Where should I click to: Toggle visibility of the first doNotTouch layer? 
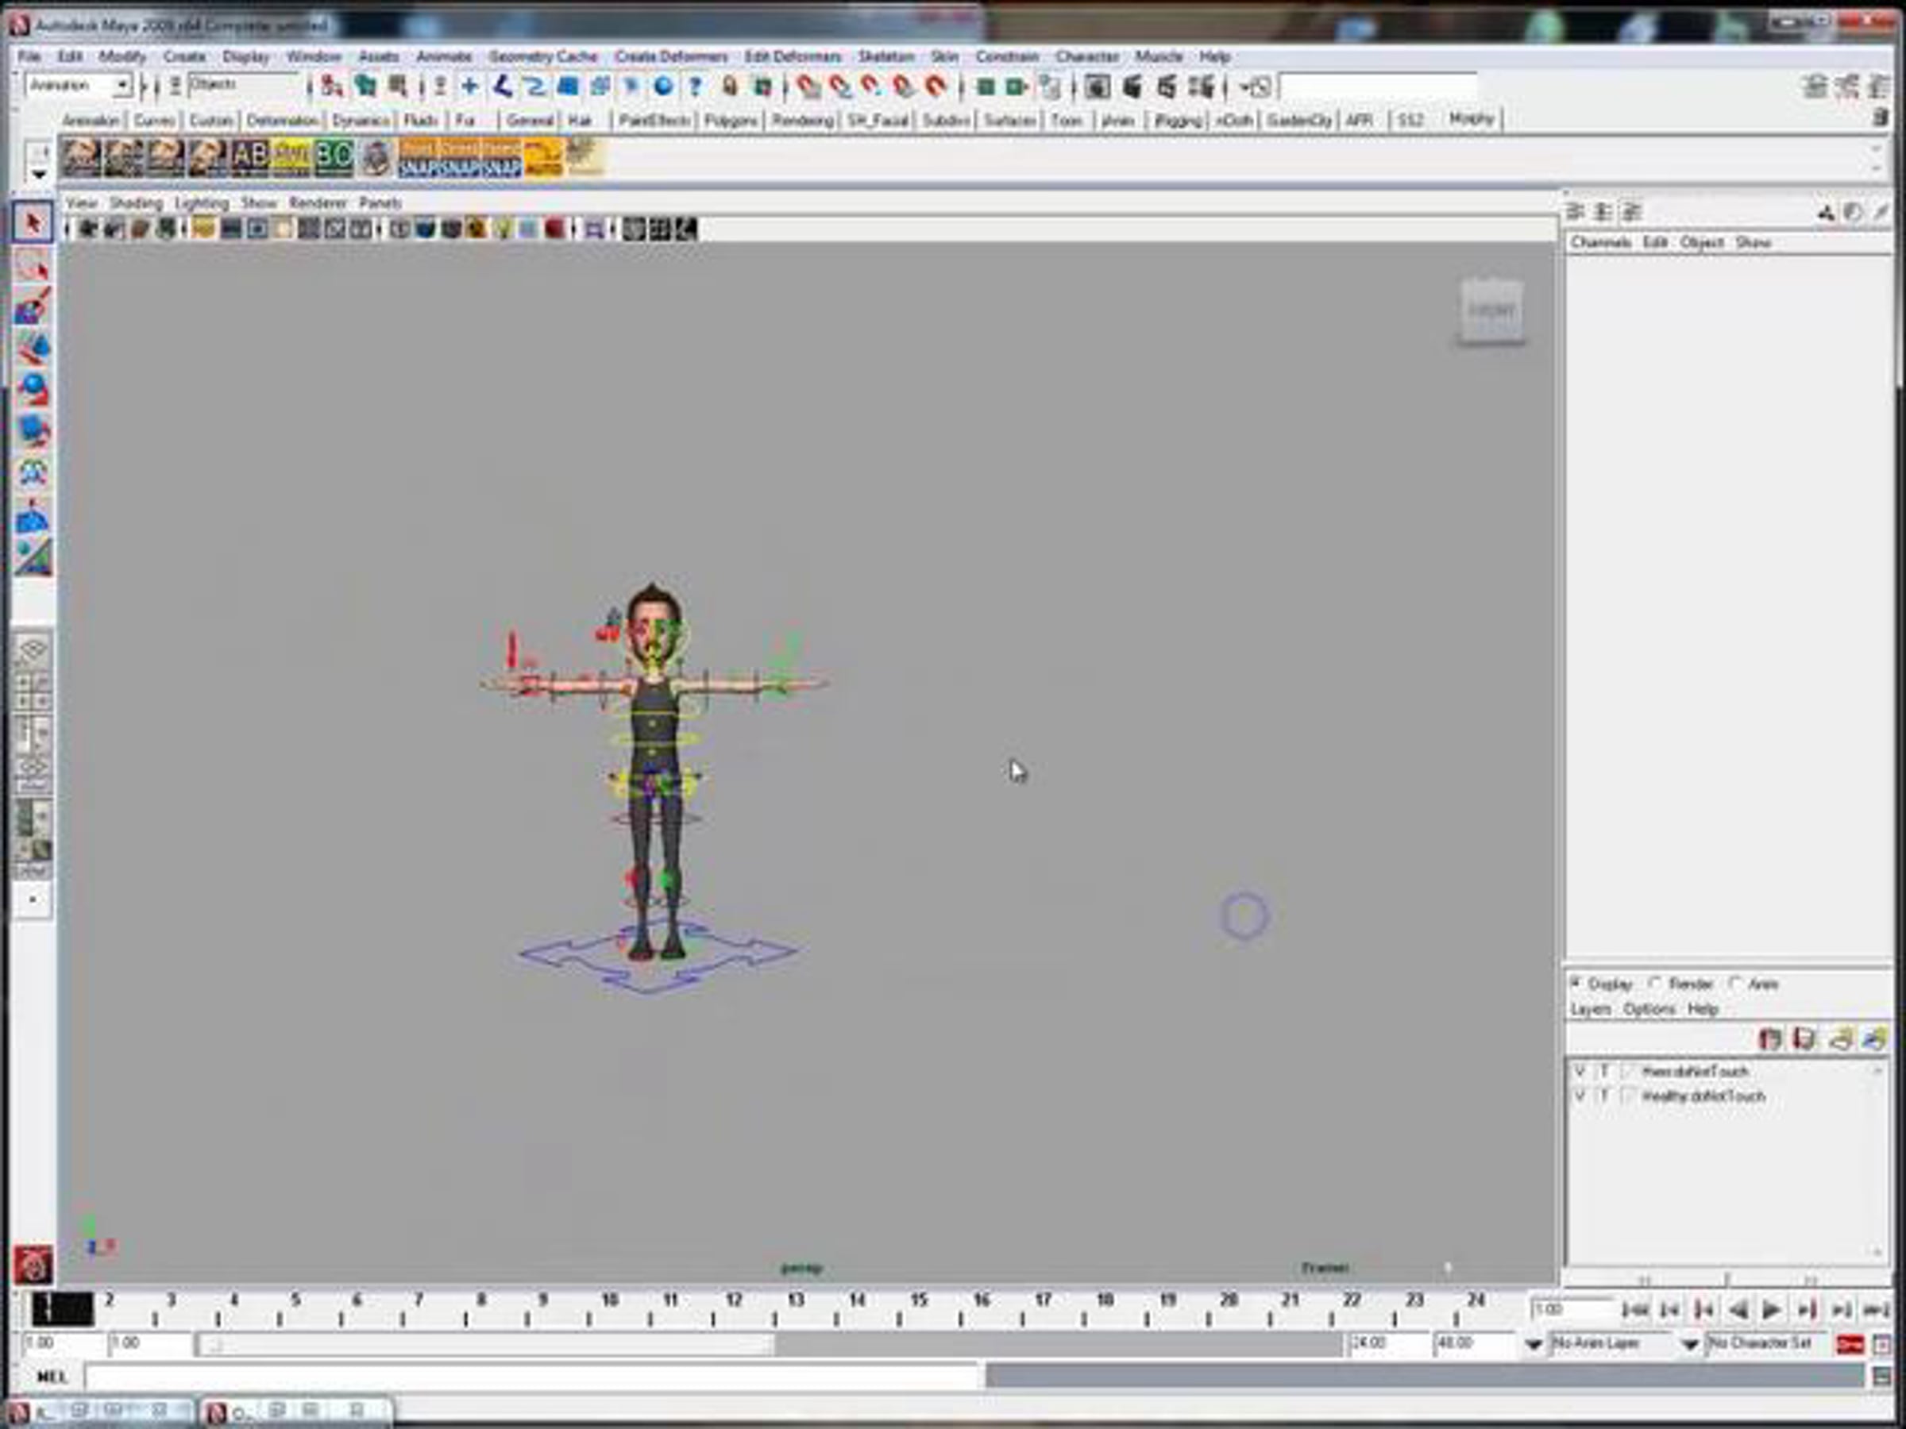(1580, 1071)
